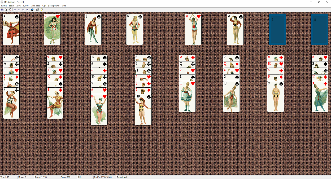The width and height of the screenshot is (331, 179).
Task: Click the last empty blue foundation slot
Action: pos(320,29)
